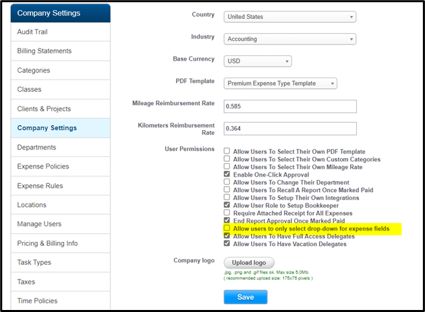Open the Country dropdown
Image resolution: width=425 pixels, height=312 pixels.
(x=289, y=15)
